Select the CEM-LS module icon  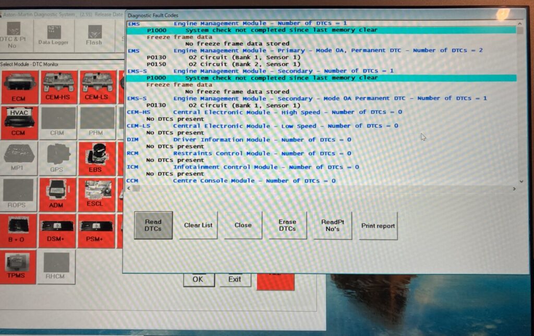97,87
